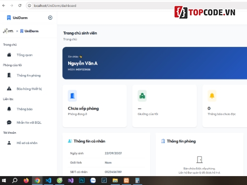Click the site info icon in address bar

pos(30,5)
